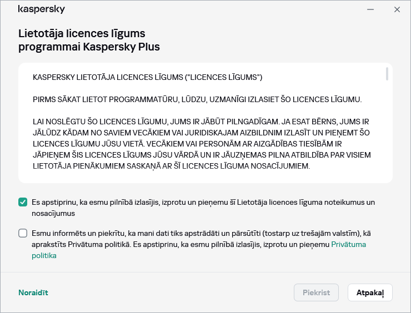This screenshot has height=313, width=411.
Task: Enable the data processing consent checkbox
Action: tap(23, 233)
